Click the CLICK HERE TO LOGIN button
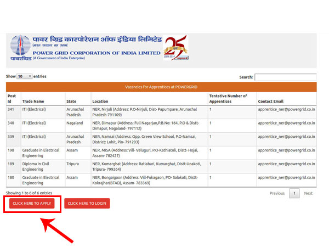The image size is (329, 247). tap(87, 203)
